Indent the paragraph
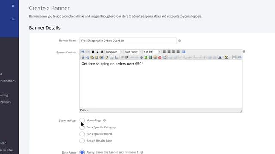The width and height of the screenshot is (275, 154). coord(127,57)
